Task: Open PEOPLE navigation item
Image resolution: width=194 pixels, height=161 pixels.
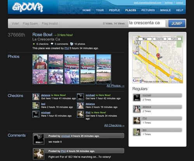Action: coord(114,10)
